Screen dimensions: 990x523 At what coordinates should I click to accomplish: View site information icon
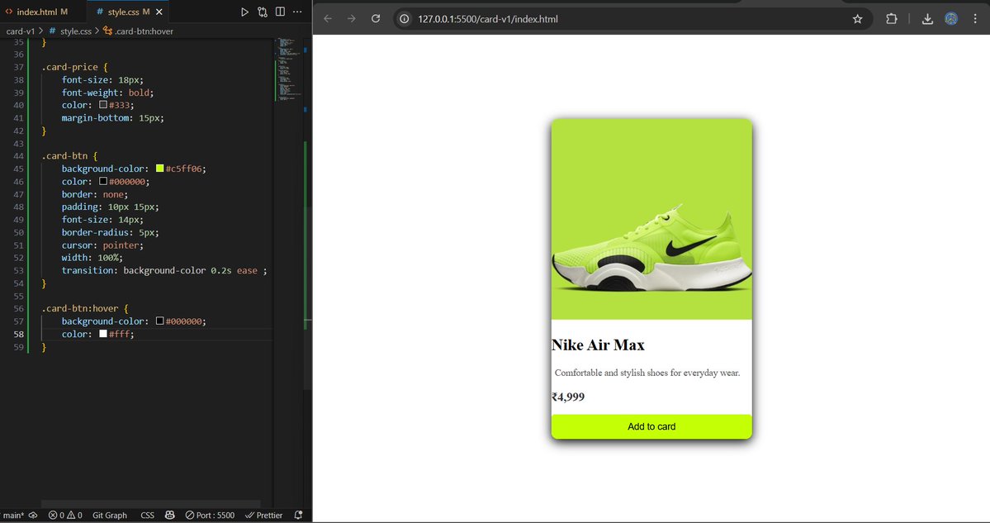[x=405, y=19]
